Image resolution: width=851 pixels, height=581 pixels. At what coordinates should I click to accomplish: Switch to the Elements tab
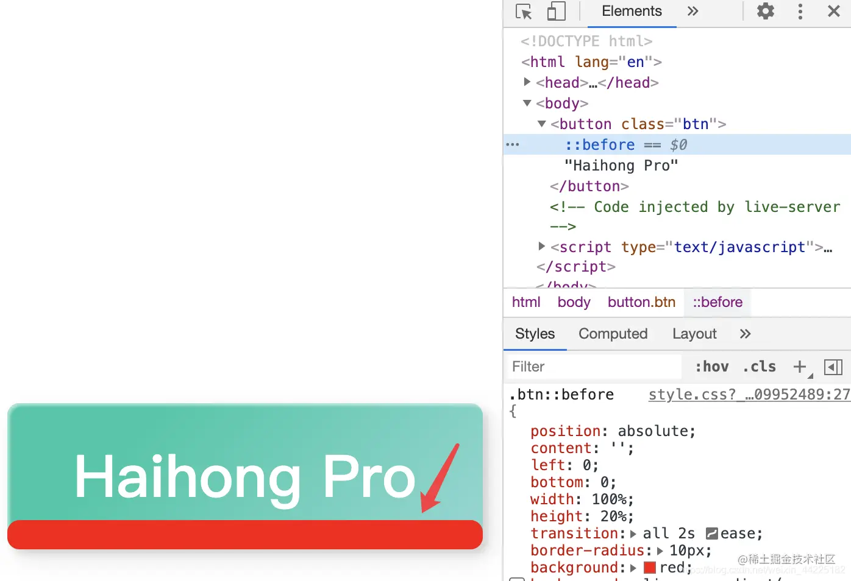pyautogui.click(x=632, y=11)
